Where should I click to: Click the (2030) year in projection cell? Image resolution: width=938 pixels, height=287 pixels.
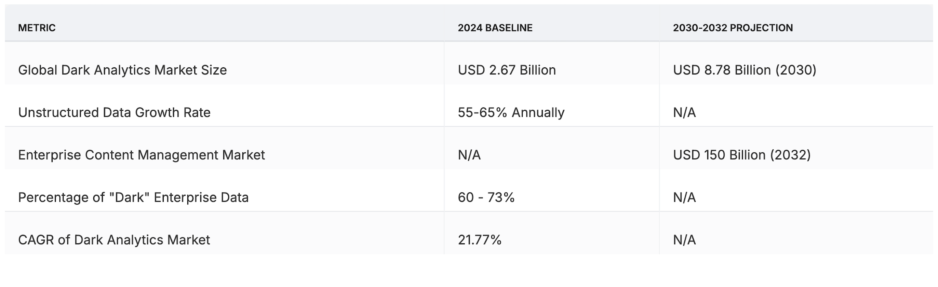[x=796, y=70]
